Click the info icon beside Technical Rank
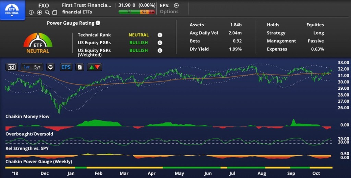 tap(160, 35)
